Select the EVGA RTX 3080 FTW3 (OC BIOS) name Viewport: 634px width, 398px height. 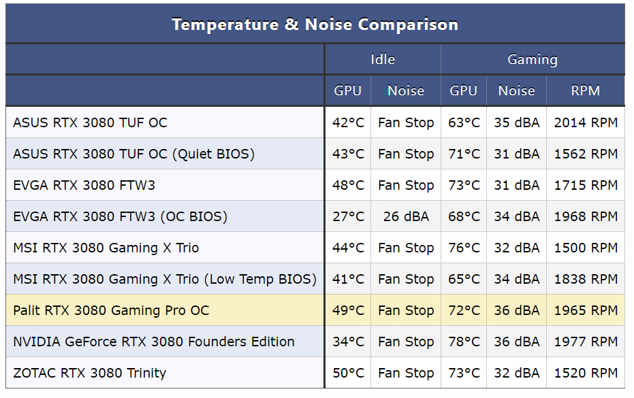(x=120, y=216)
